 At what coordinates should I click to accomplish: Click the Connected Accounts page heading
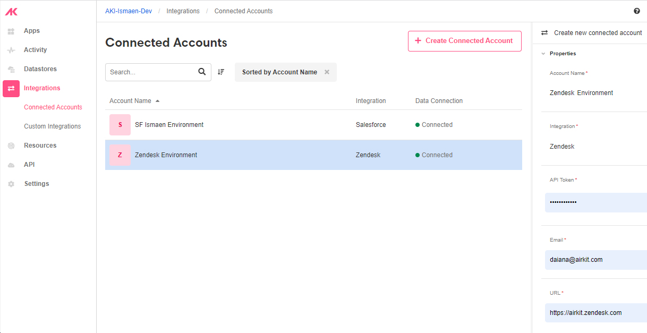(166, 42)
